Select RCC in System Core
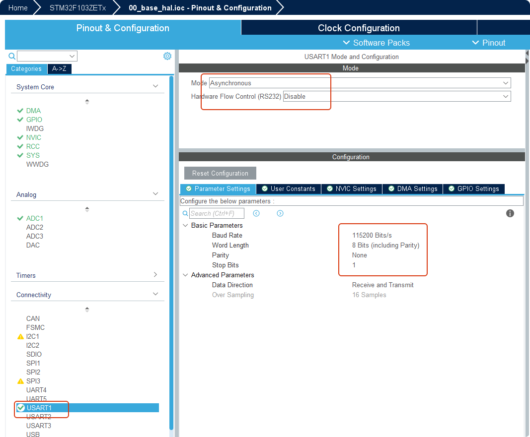Screen dimensions: 530x437 point(33,146)
